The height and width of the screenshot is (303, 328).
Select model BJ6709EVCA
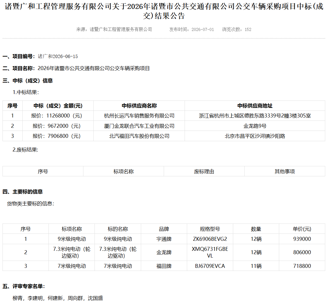[x=210, y=266]
